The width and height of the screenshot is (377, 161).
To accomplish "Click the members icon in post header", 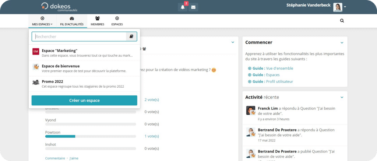I will coord(144,49).
